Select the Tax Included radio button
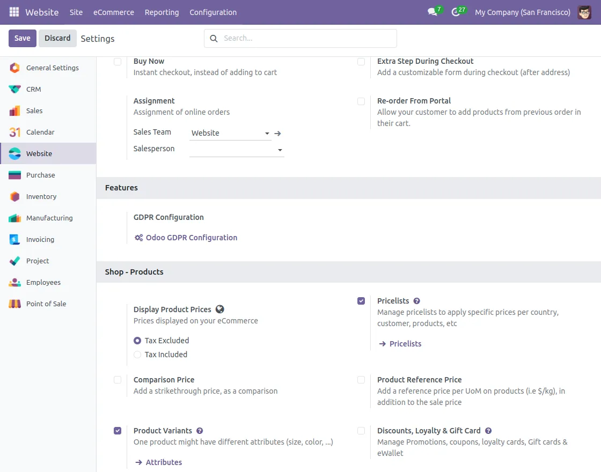Screen dimensions: 601x472 tap(137, 354)
